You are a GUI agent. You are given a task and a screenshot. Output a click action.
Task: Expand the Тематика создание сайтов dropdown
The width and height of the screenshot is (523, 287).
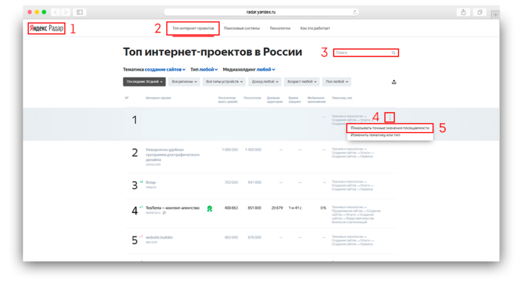pos(165,69)
